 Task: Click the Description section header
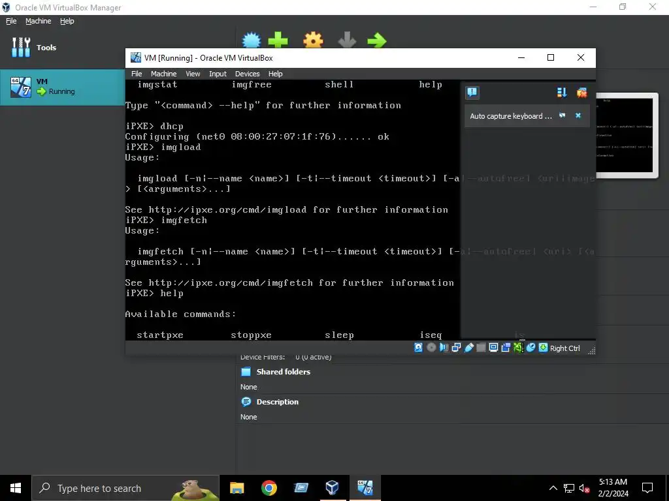pyautogui.click(x=277, y=402)
